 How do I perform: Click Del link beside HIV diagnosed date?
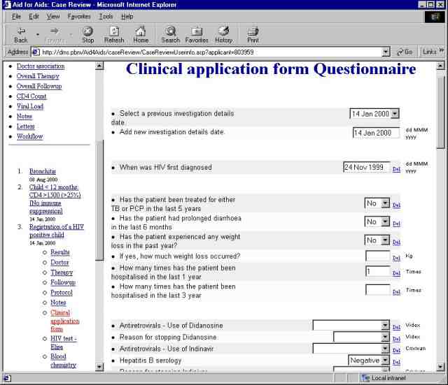(x=396, y=168)
